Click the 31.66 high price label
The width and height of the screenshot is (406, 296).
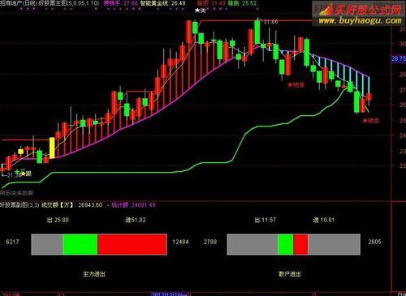pos(270,22)
